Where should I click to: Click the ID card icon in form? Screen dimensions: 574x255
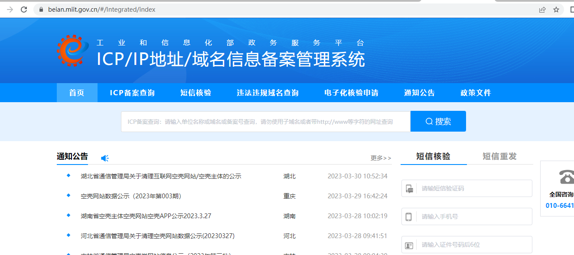pos(409,245)
